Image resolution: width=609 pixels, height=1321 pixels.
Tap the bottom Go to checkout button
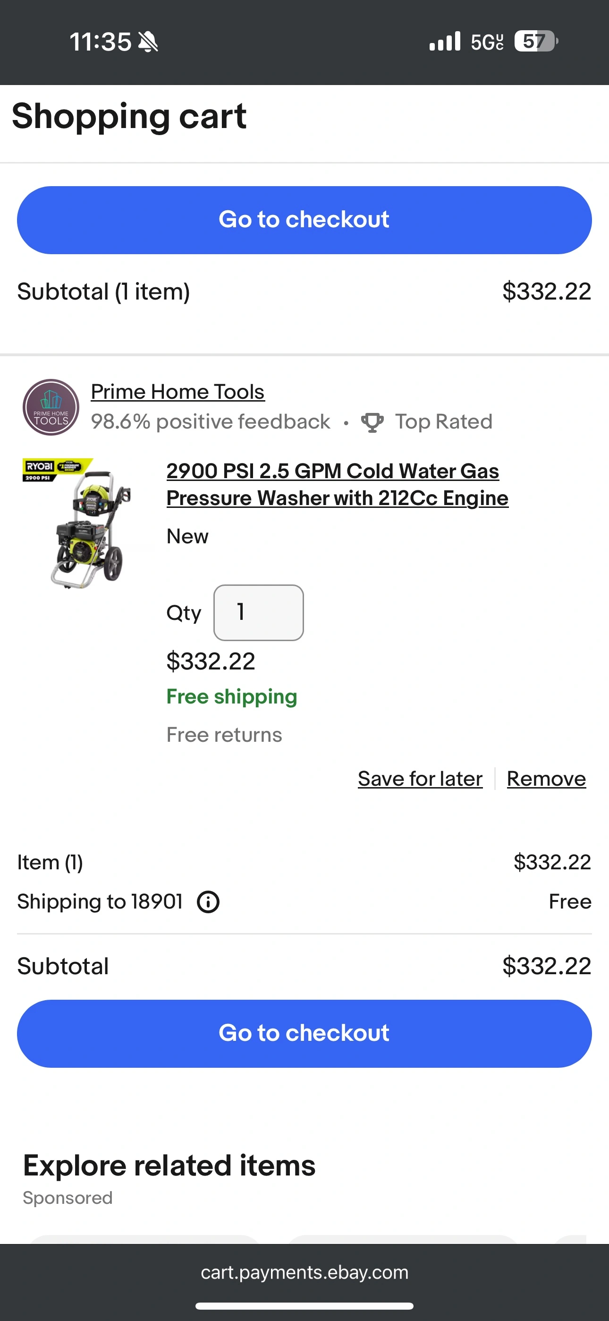304,1033
